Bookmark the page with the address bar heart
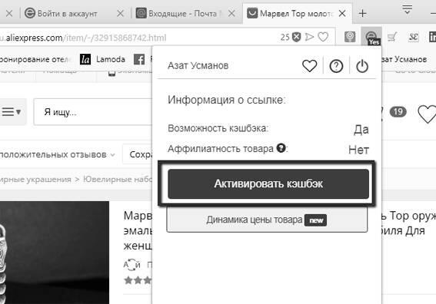 323,37
